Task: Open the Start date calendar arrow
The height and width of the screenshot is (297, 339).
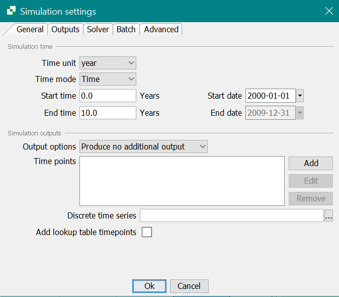Action: pos(300,96)
